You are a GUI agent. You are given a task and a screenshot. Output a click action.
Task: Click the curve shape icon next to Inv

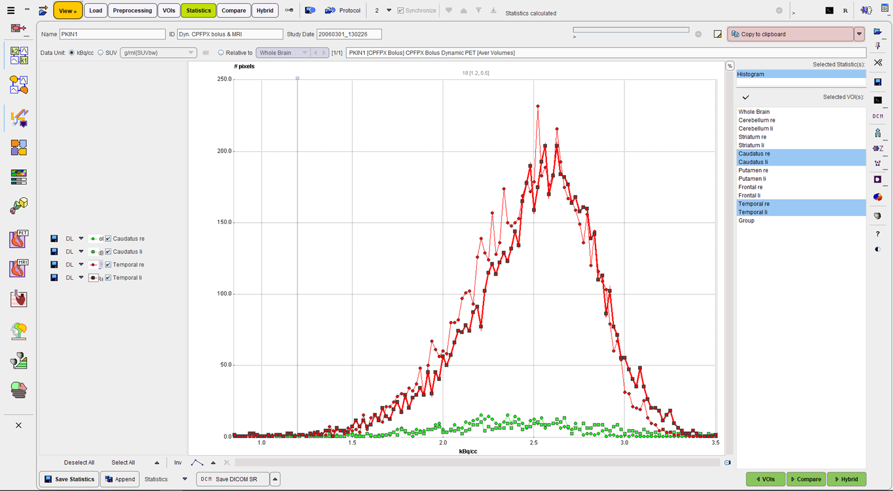(196, 463)
